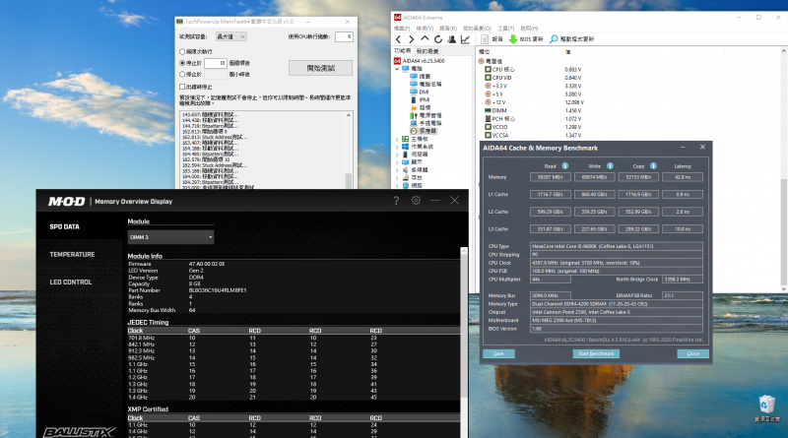Image resolution: width=788 pixels, height=438 pixels.
Task: Open Recycle Bin on desktop
Action: click(x=767, y=408)
